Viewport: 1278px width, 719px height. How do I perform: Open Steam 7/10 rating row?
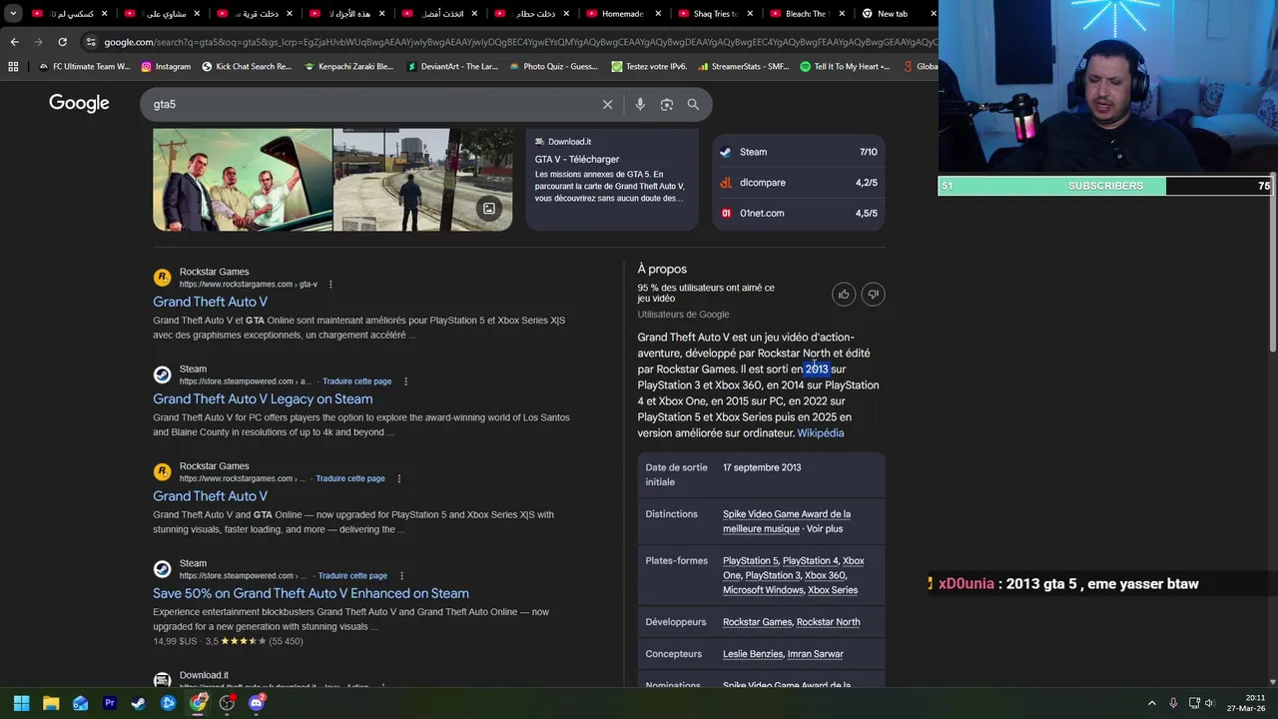coord(799,152)
